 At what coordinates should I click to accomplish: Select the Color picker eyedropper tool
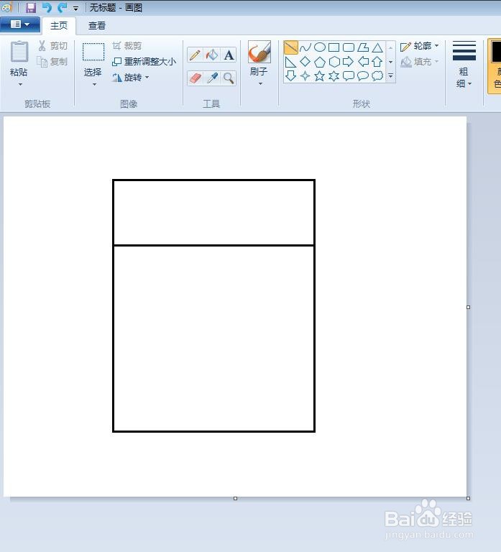212,78
